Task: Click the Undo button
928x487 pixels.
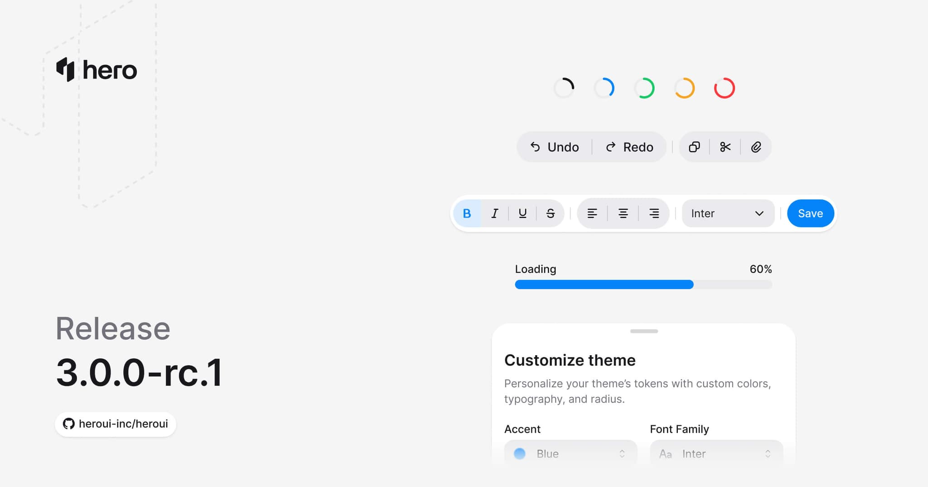Action: 555,147
